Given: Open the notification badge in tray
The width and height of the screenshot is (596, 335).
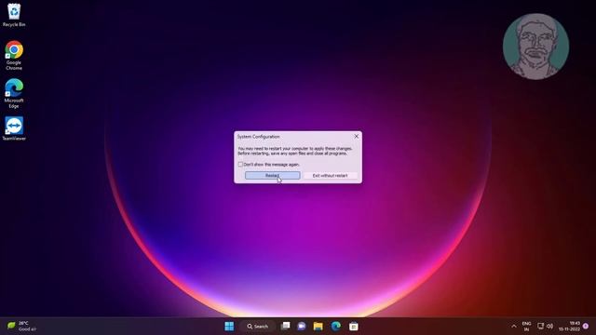Looking at the screenshot, I should pos(586,327).
